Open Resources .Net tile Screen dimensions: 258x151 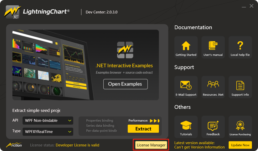coord(213,87)
